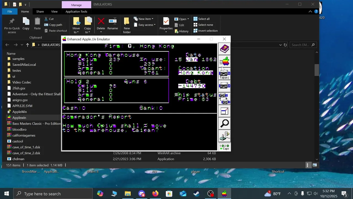Viewport: 353px width, 199px height.
Task: Open Firefox from the taskbar
Action: pos(155,193)
